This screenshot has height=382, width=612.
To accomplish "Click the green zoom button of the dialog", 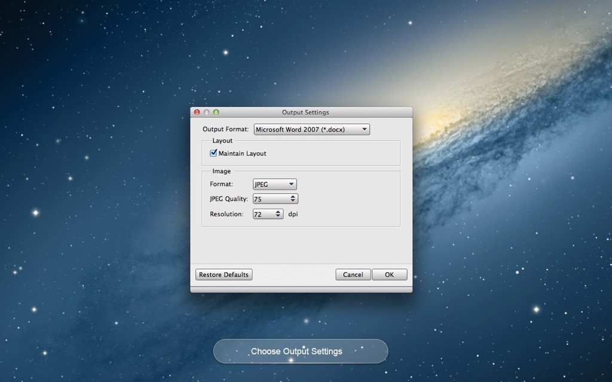I will (x=216, y=112).
